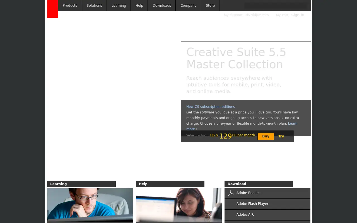Open the Products menu
The width and height of the screenshot is (357, 223).
coord(70,6)
